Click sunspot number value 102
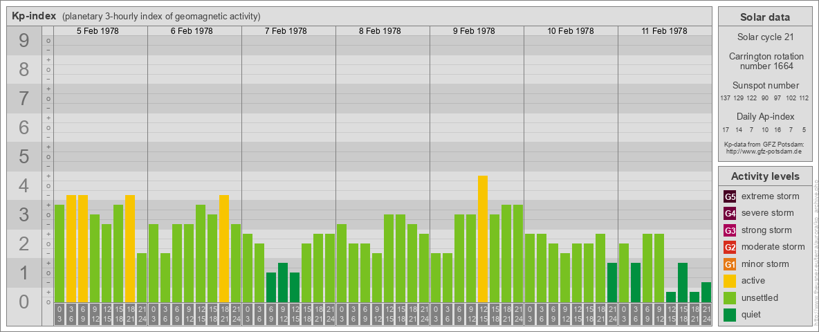819x332 pixels. (x=791, y=98)
